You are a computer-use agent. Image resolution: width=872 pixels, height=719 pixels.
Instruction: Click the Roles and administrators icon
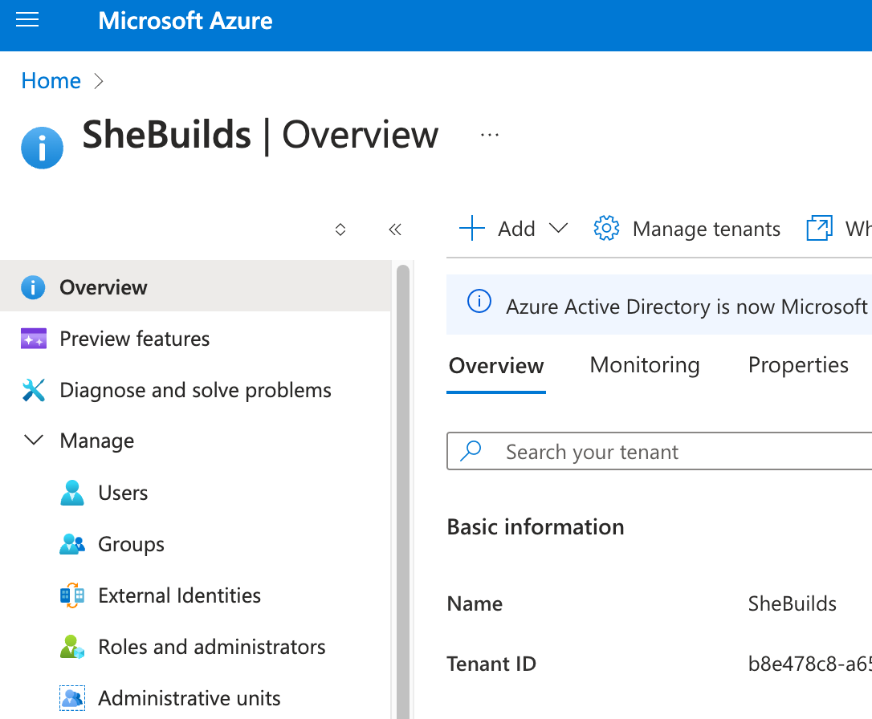pos(72,647)
